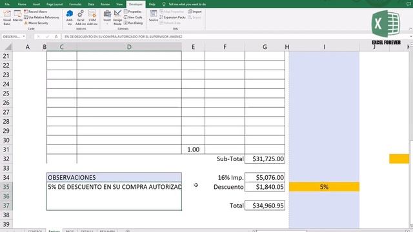413x232 pixels.
Task: Open the Add-ins button
Action: [70, 18]
